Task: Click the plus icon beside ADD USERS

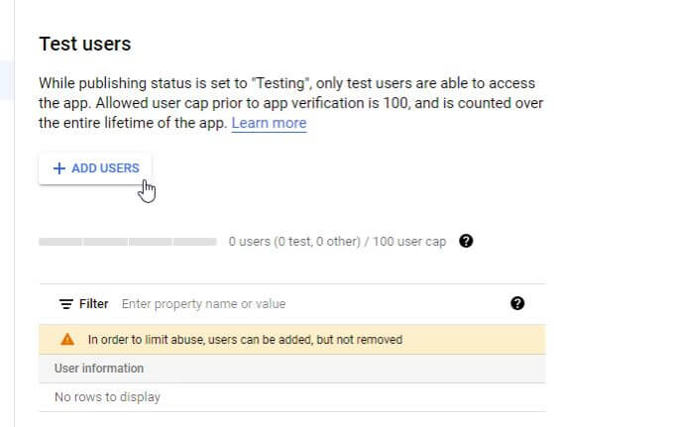Action: (x=58, y=168)
